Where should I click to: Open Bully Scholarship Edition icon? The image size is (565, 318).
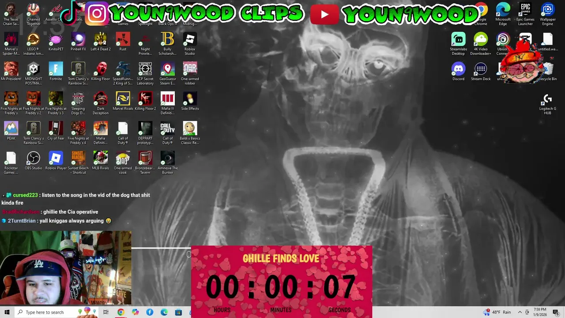(168, 44)
